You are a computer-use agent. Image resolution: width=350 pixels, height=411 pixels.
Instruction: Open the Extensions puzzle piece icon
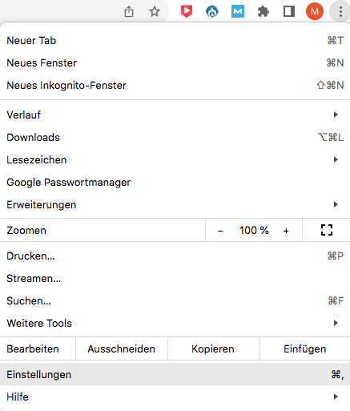pos(264,11)
